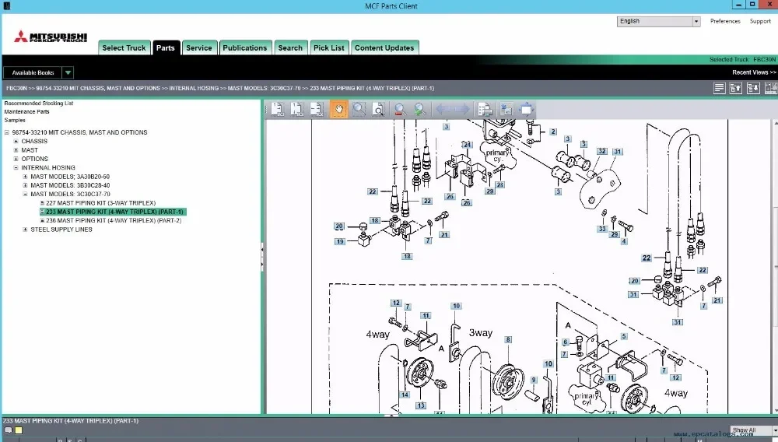Select callout 9 in the diagram
The image size is (778, 442).
coord(534,380)
